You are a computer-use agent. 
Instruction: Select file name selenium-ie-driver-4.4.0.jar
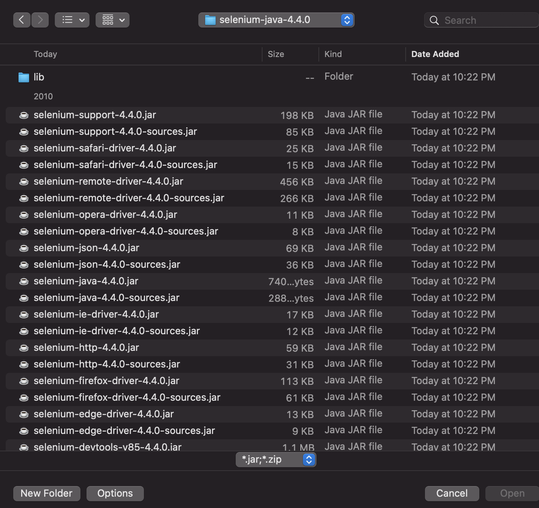(96, 314)
